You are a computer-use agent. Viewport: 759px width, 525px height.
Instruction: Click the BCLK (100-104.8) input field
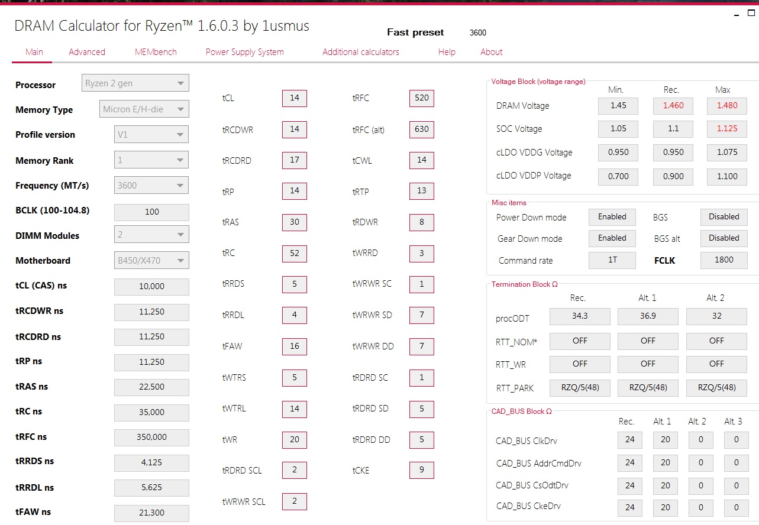click(x=151, y=212)
